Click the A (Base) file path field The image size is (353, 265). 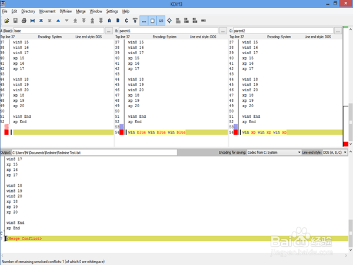tap(59, 31)
